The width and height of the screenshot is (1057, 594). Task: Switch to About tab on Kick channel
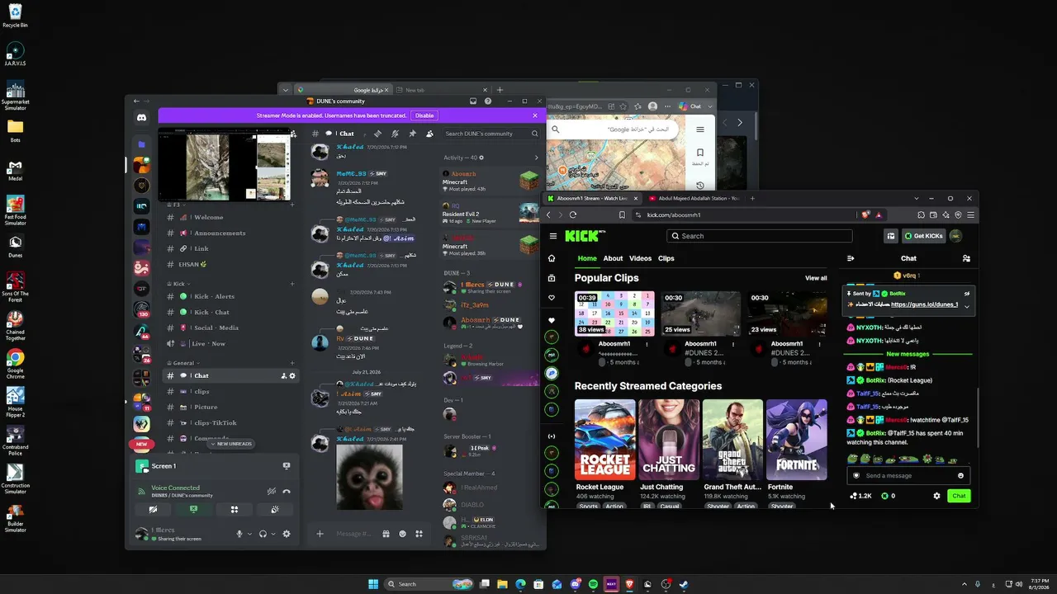tap(613, 258)
